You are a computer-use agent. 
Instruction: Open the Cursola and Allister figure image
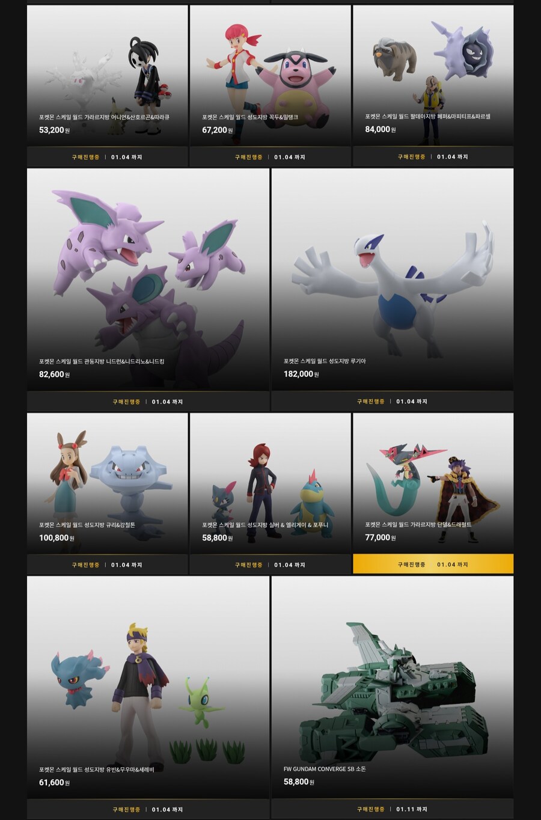pos(108,76)
